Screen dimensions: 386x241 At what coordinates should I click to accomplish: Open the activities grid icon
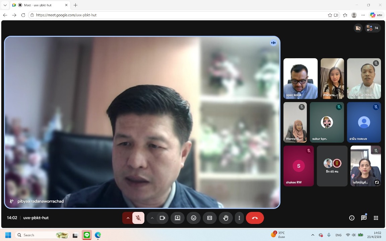pos(376,218)
